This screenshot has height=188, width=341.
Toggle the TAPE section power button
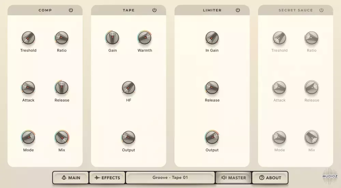click(154, 10)
